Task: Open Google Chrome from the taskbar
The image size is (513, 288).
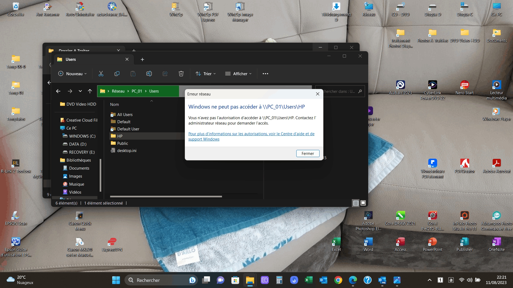Action: 338,280
